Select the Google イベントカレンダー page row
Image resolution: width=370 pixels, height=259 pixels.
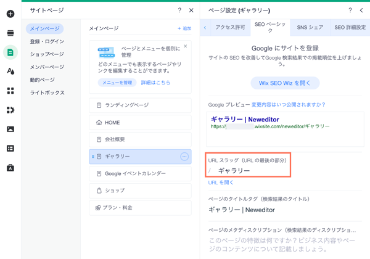140,174
